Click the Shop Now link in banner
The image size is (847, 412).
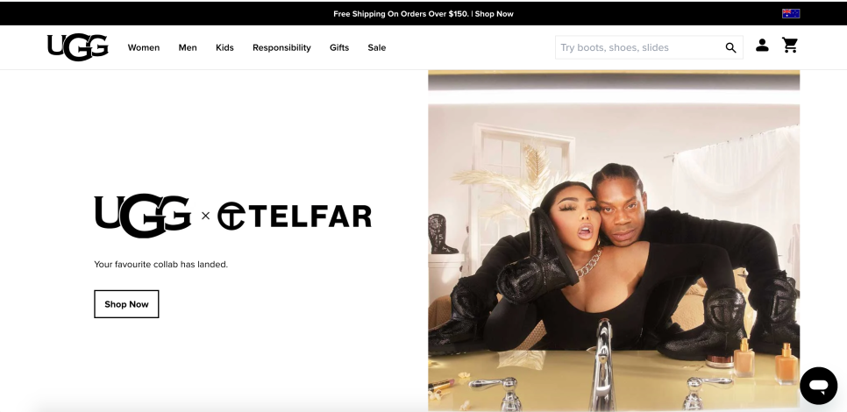(x=495, y=13)
